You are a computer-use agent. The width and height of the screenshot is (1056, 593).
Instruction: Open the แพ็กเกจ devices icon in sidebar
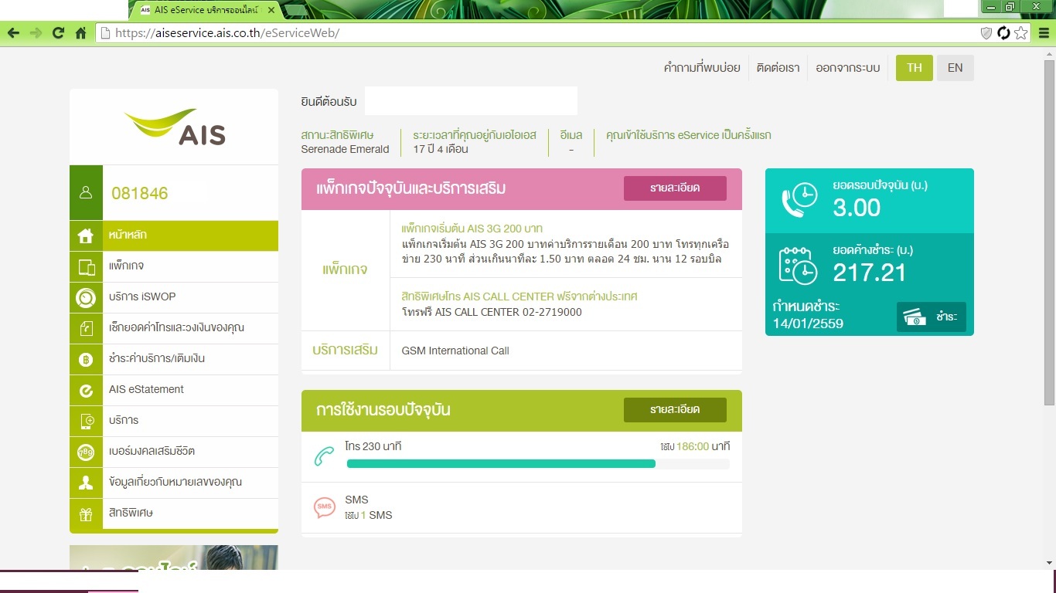[x=86, y=267]
